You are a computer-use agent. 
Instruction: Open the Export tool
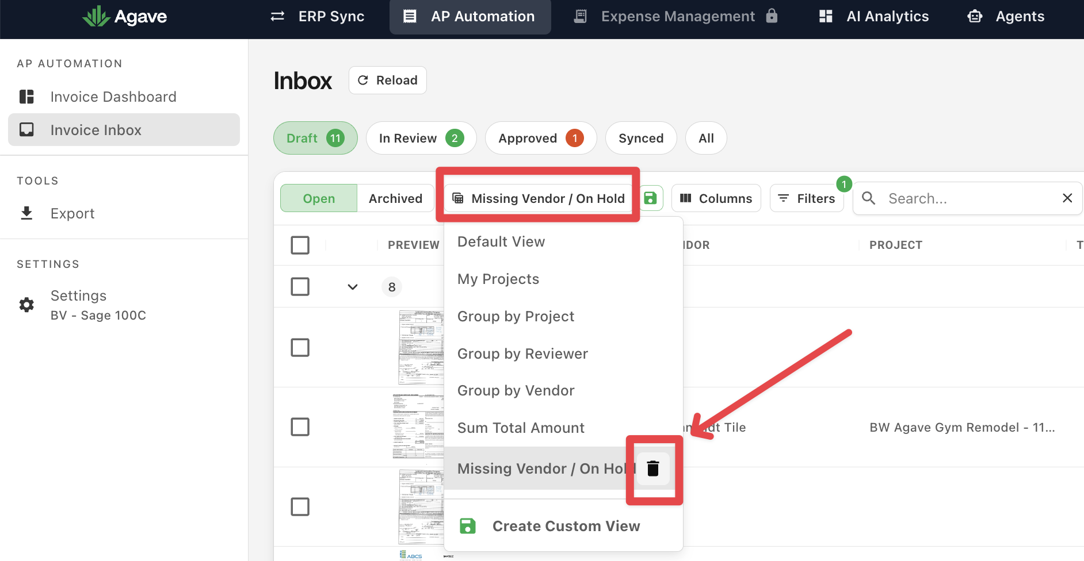coord(124,213)
